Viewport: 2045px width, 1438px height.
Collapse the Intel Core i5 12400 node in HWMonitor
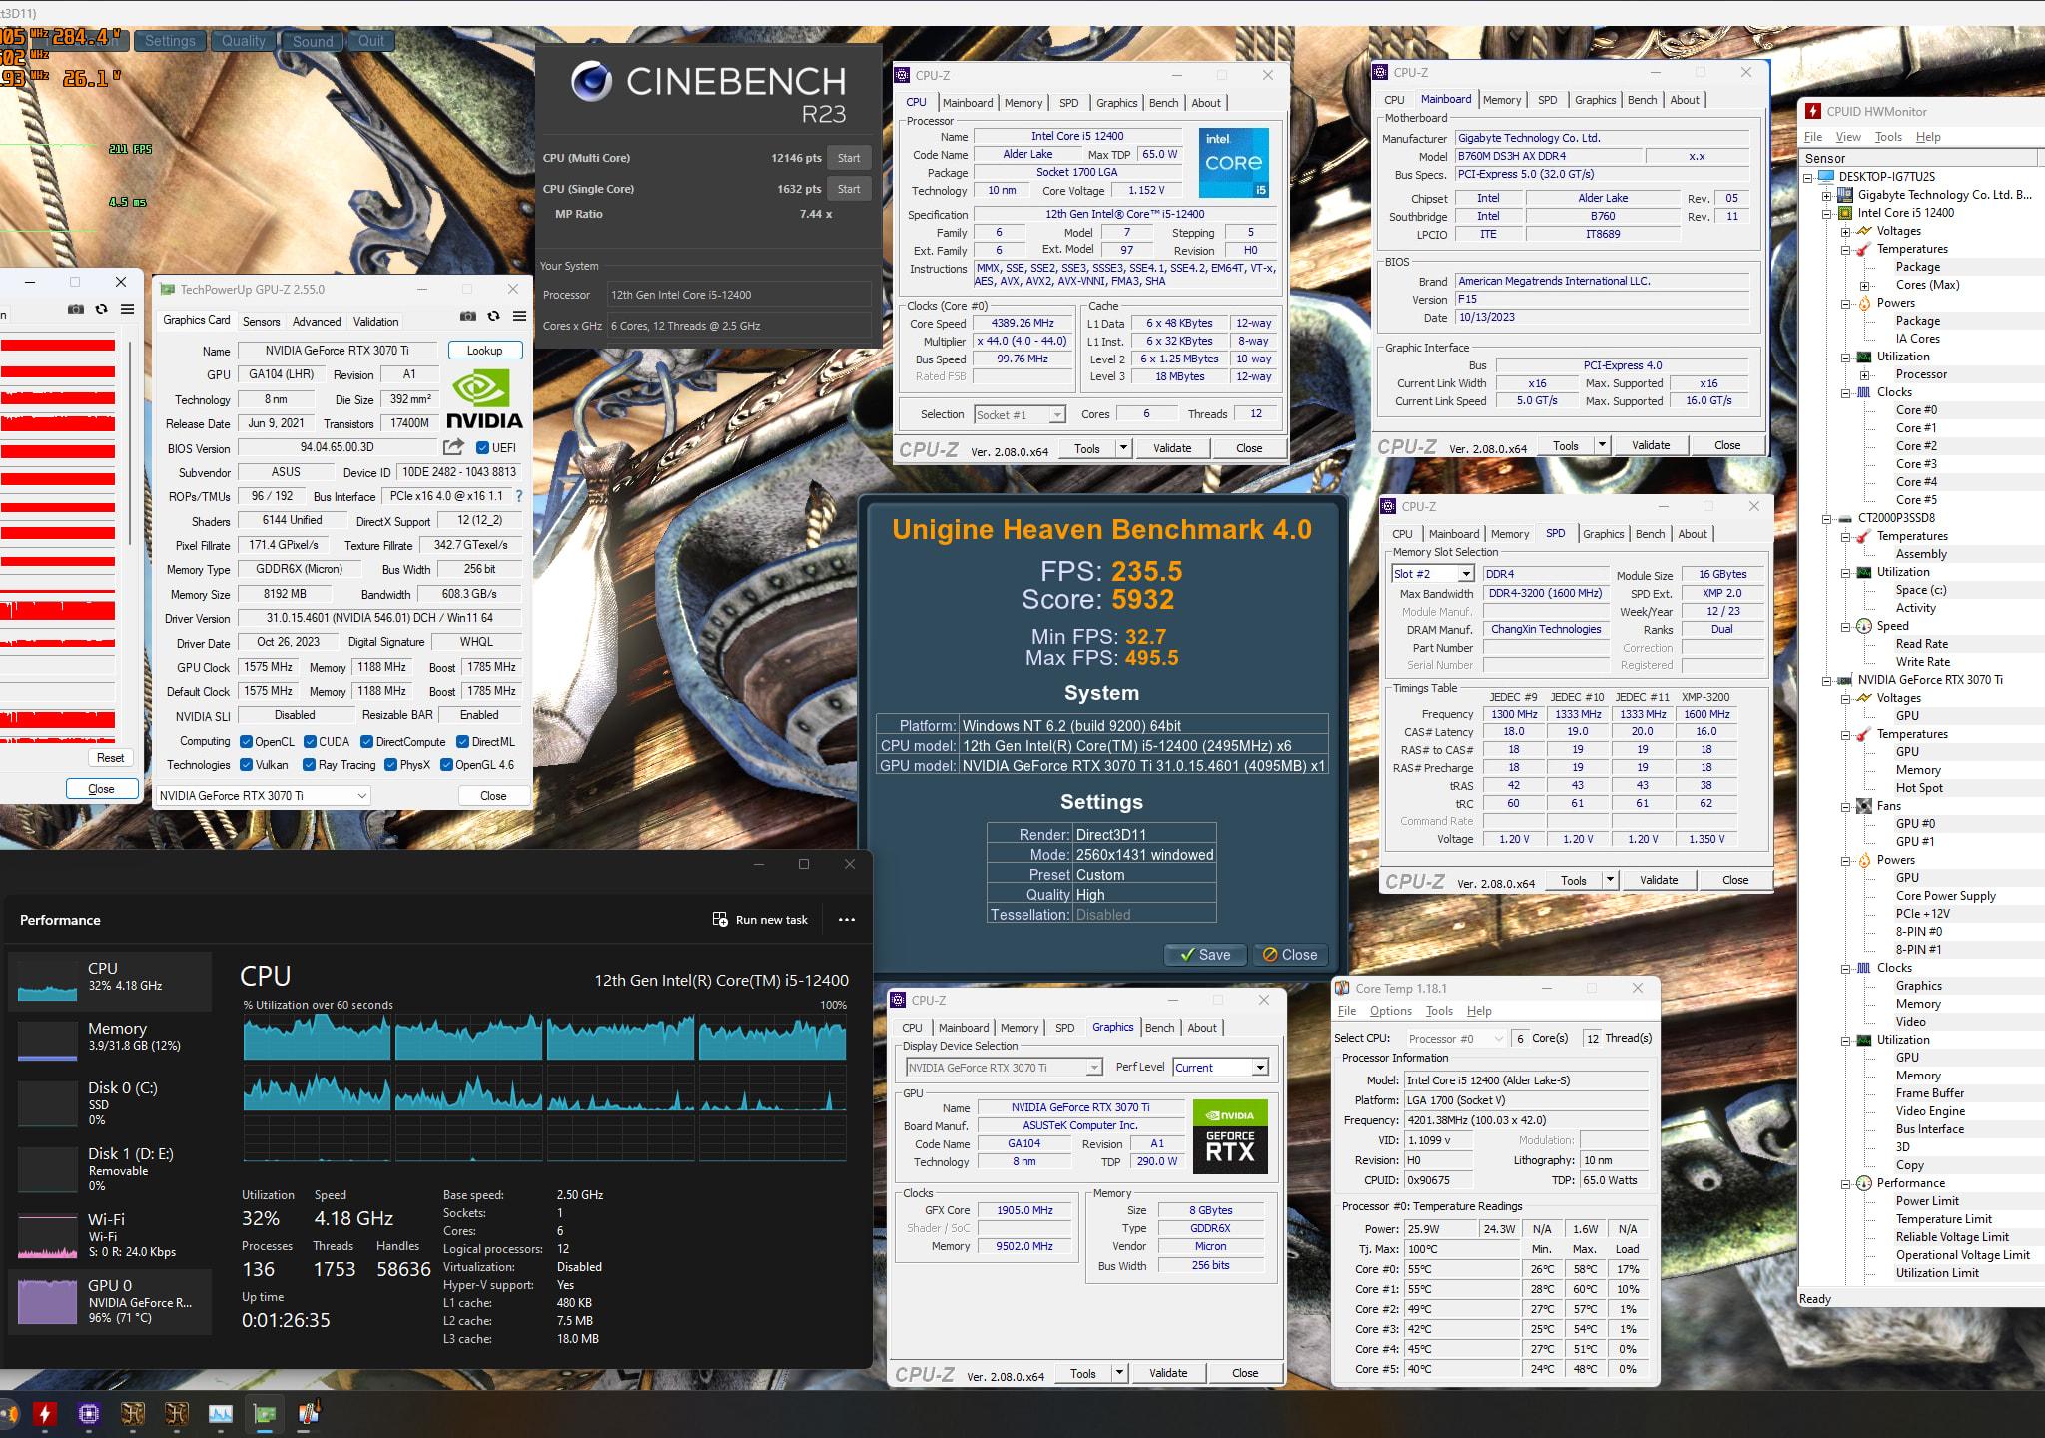[1826, 213]
